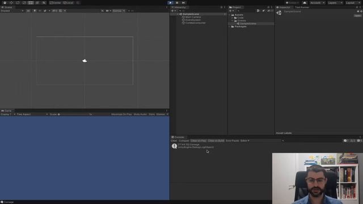
Task: Select the Scale tool
Action: [x=24, y=3]
